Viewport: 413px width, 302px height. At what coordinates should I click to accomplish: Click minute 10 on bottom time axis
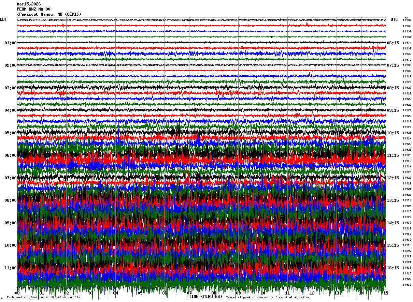263,293
